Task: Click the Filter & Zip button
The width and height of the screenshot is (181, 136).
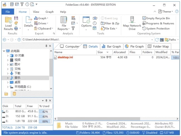Action: point(110,23)
